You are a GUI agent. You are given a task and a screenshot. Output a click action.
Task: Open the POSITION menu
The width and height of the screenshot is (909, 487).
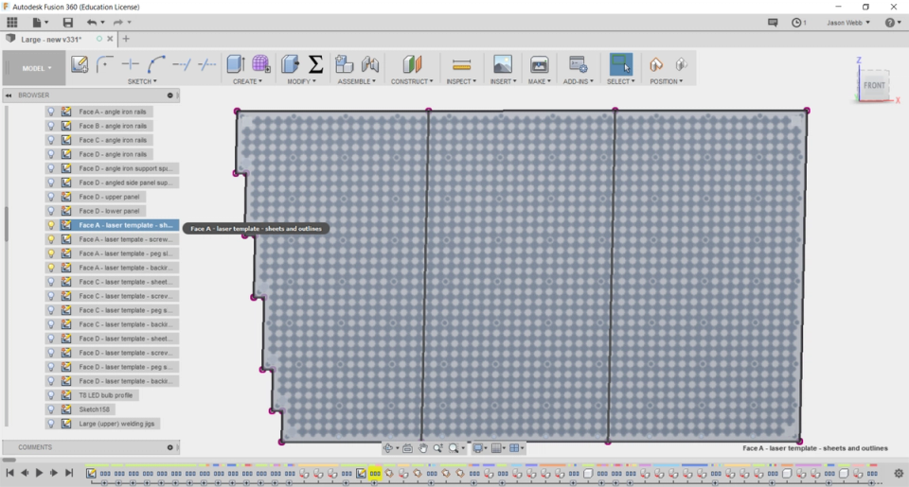click(666, 81)
